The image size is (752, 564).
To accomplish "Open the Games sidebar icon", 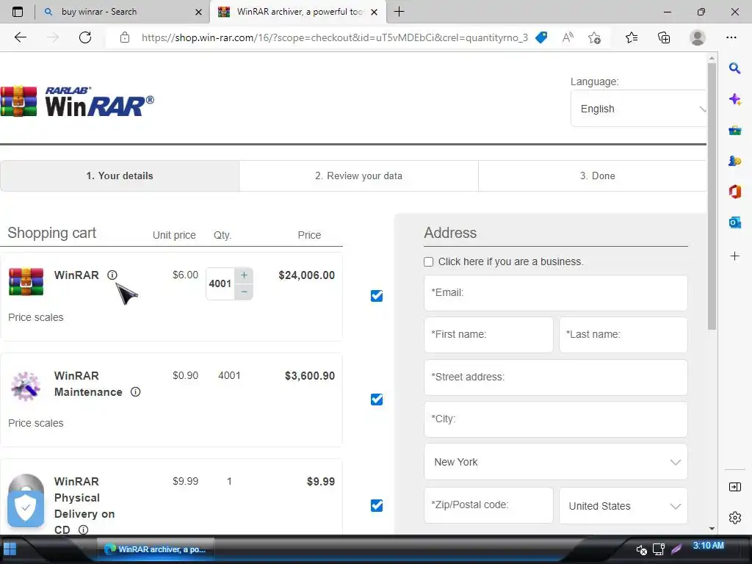I will pos(734,161).
